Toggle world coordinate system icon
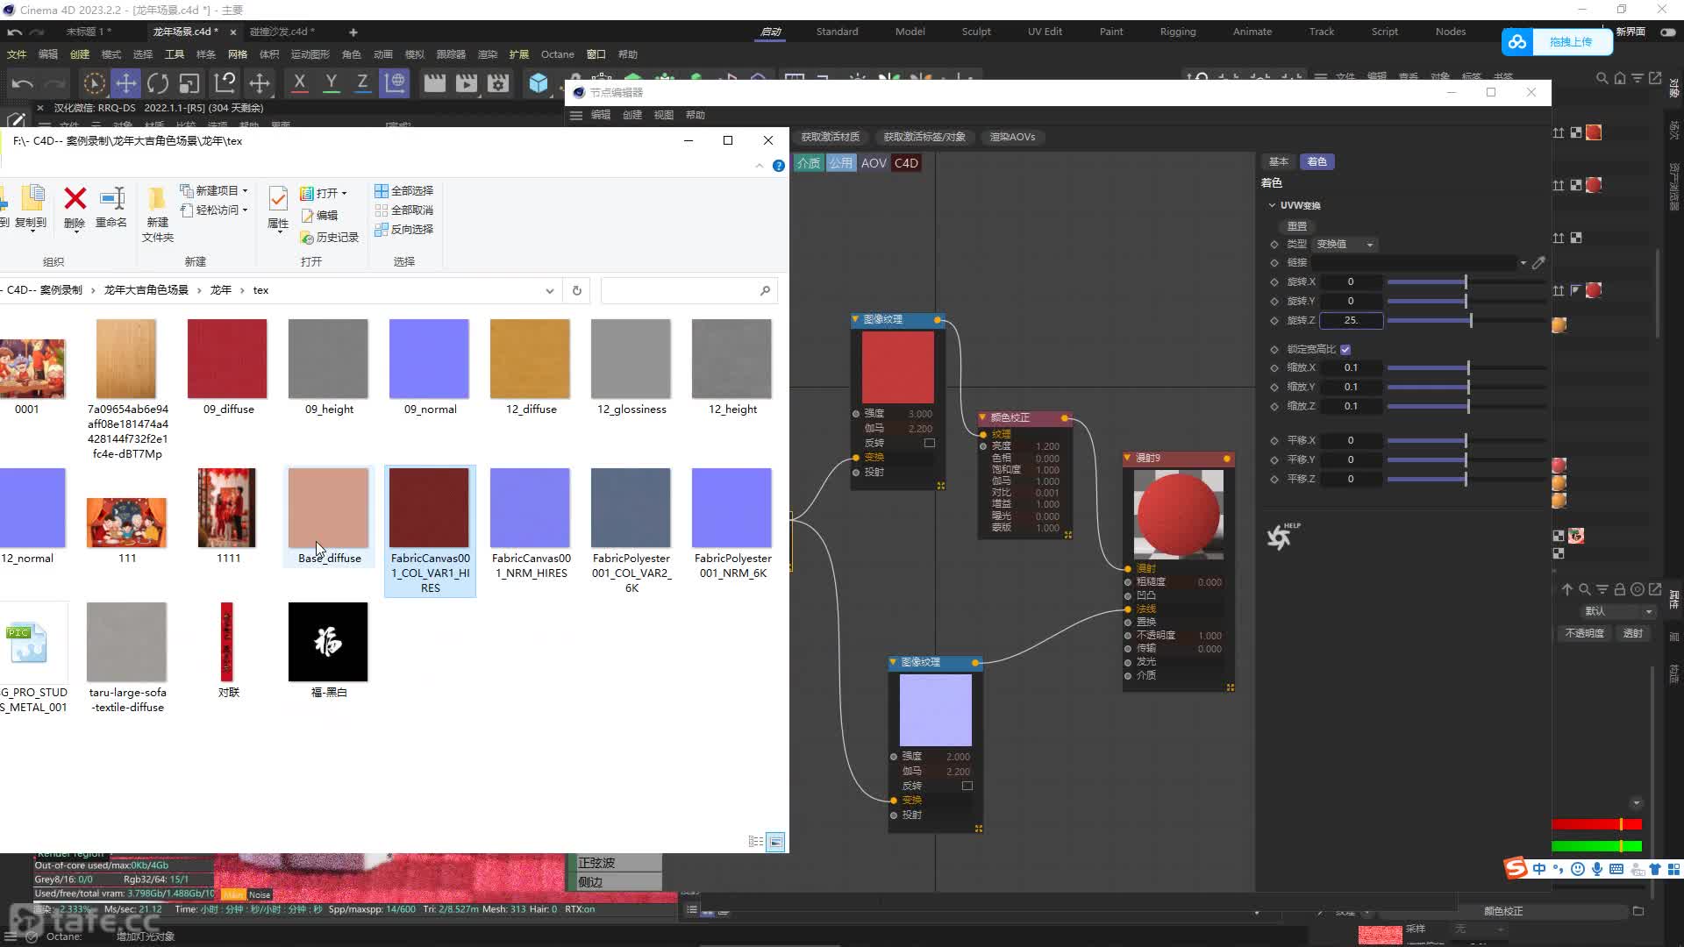The image size is (1684, 947). point(395,83)
